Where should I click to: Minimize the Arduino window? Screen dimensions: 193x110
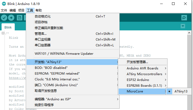coord(161,4)
